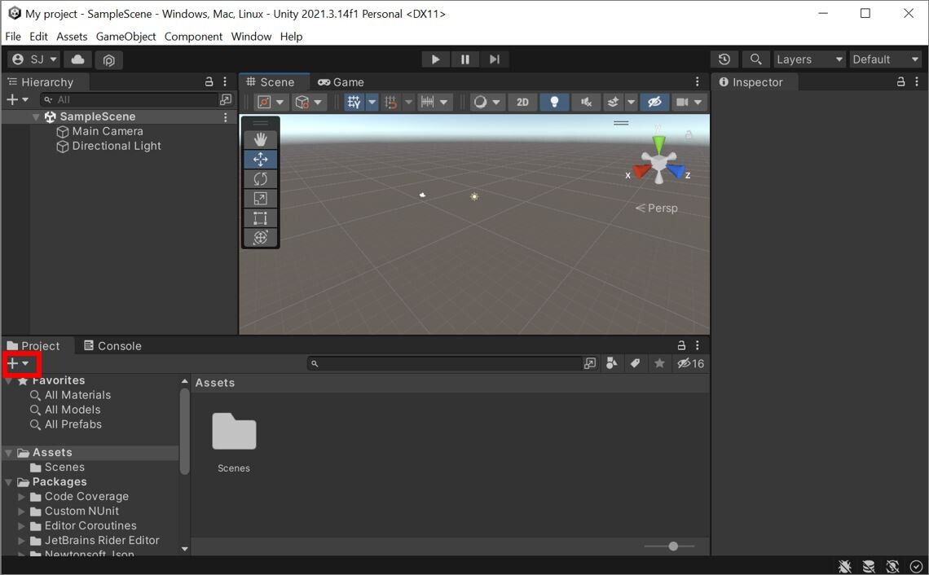Image resolution: width=929 pixels, height=575 pixels.
Task: Open the Default layout dropdown
Action: (885, 59)
